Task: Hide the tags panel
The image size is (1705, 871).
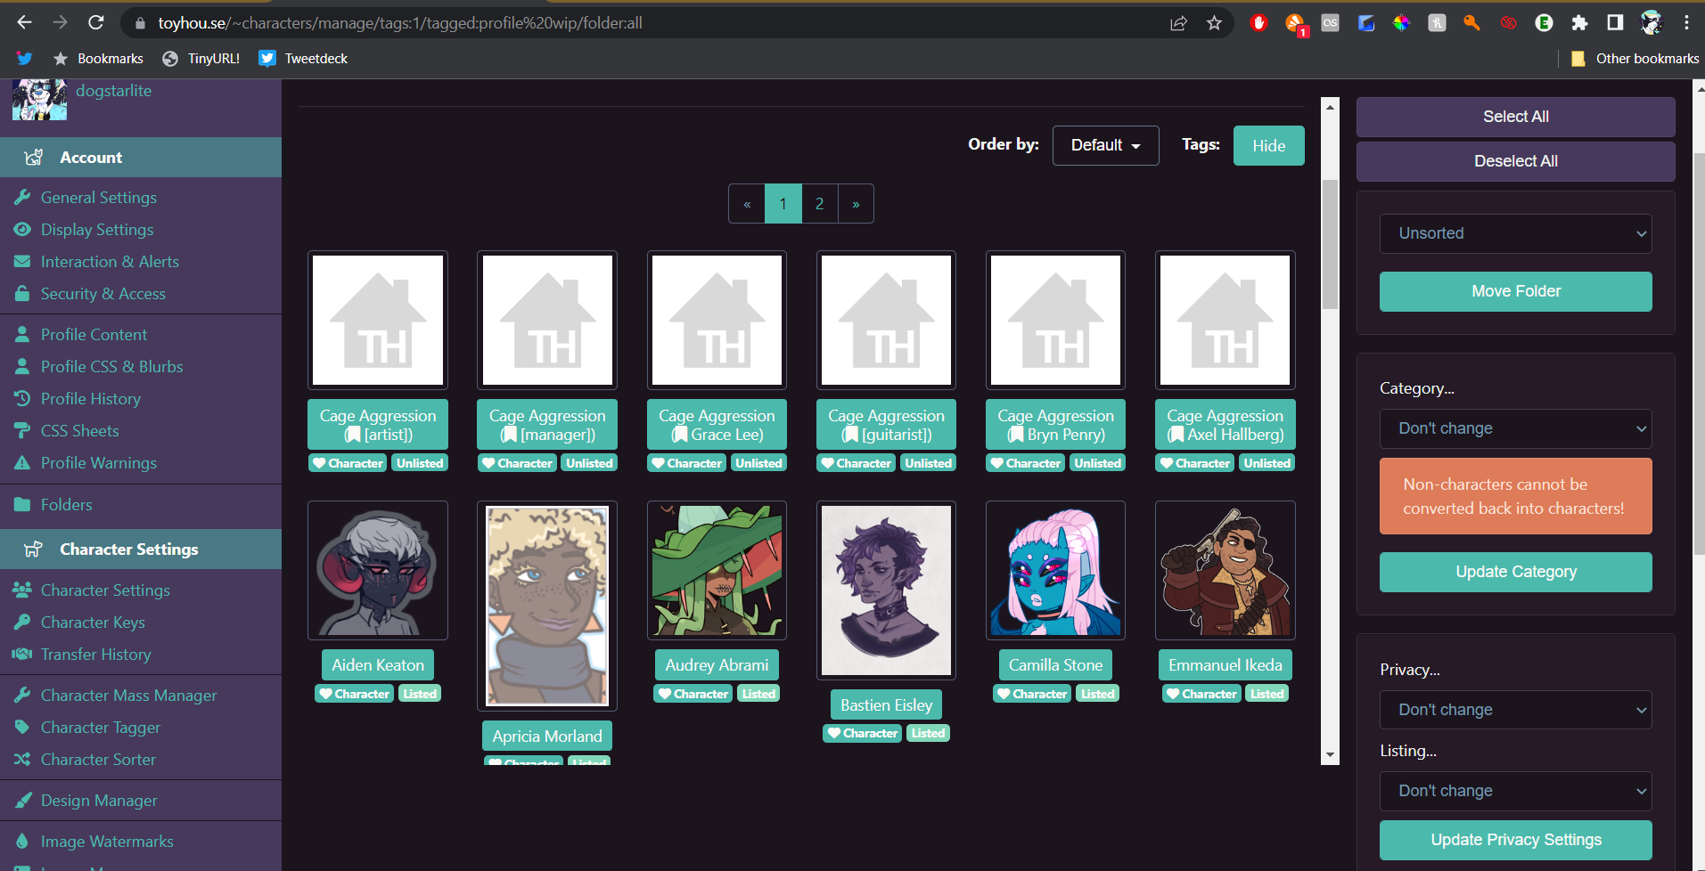Action: click(x=1268, y=145)
